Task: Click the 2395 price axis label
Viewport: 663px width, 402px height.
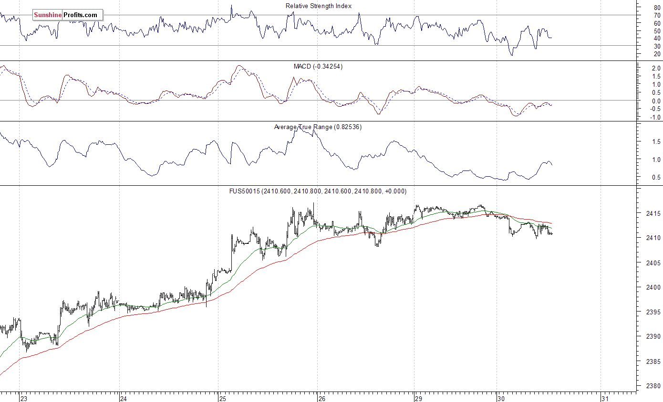Action: pos(654,312)
